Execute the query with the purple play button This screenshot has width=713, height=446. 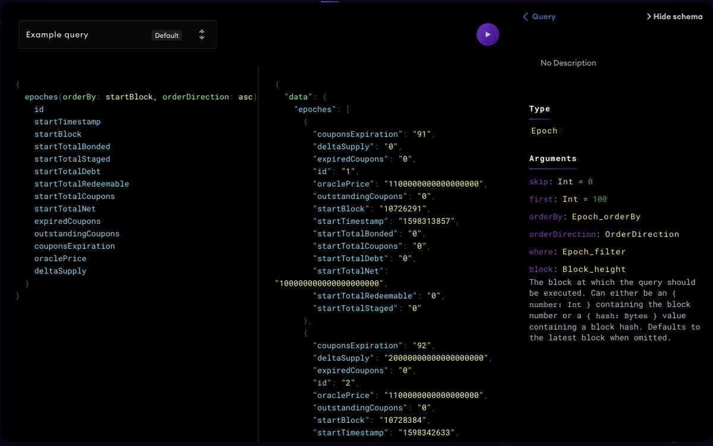487,34
